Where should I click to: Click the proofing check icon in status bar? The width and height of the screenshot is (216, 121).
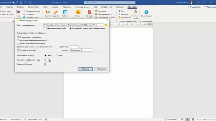pyautogui.click(x=25, y=120)
